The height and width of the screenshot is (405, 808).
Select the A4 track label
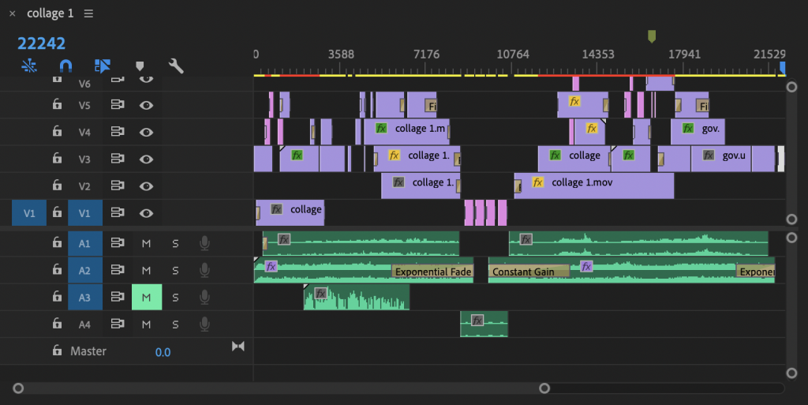[85, 324]
